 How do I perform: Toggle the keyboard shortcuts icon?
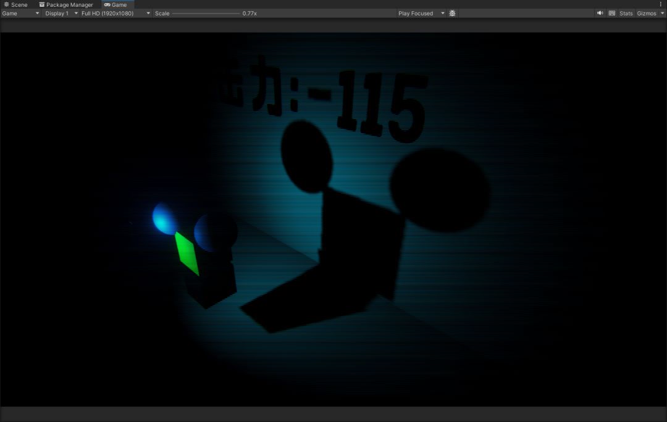click(x=611, y=14)
